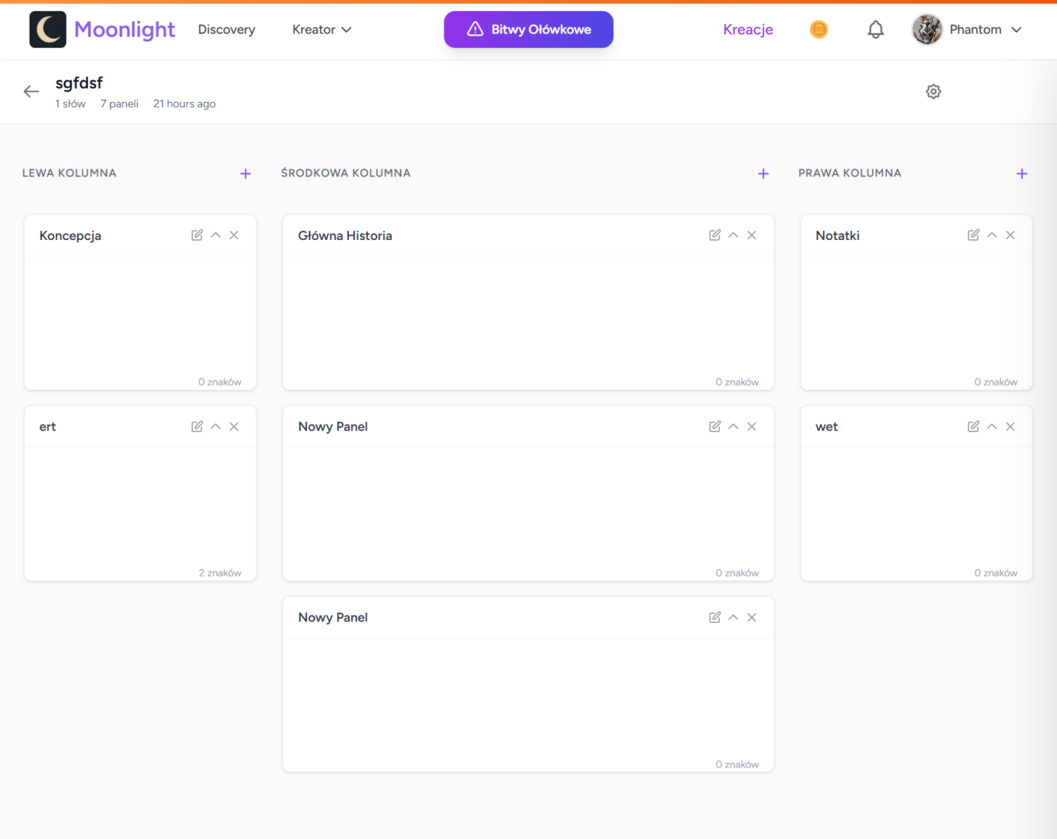This screenshot has width=1057, height=839.
Task: Open the notifications bell
Action: coord(875,30)
